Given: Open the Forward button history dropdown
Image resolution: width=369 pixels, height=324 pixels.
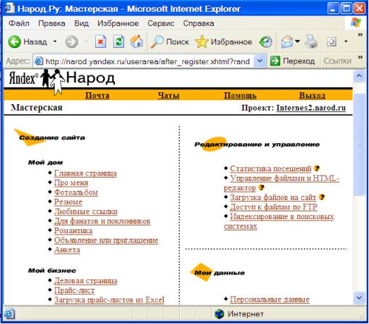Looking at the screenshot, I should point(86,42).
